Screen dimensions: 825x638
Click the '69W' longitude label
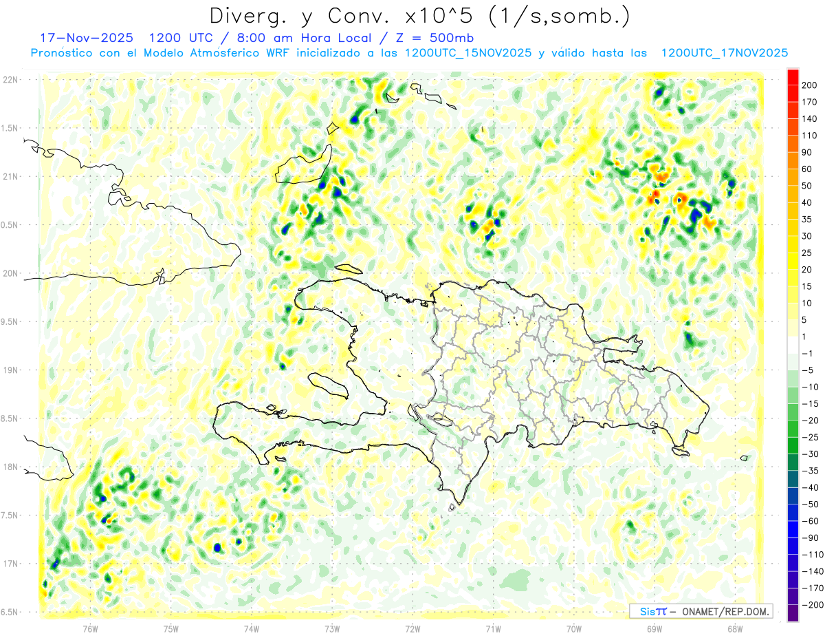pyautogui.click(x=654, y=629)
